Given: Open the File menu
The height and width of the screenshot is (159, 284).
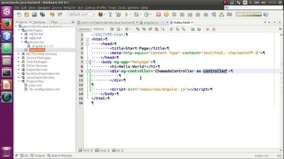Looking at the screenshot, I should 17,8.
